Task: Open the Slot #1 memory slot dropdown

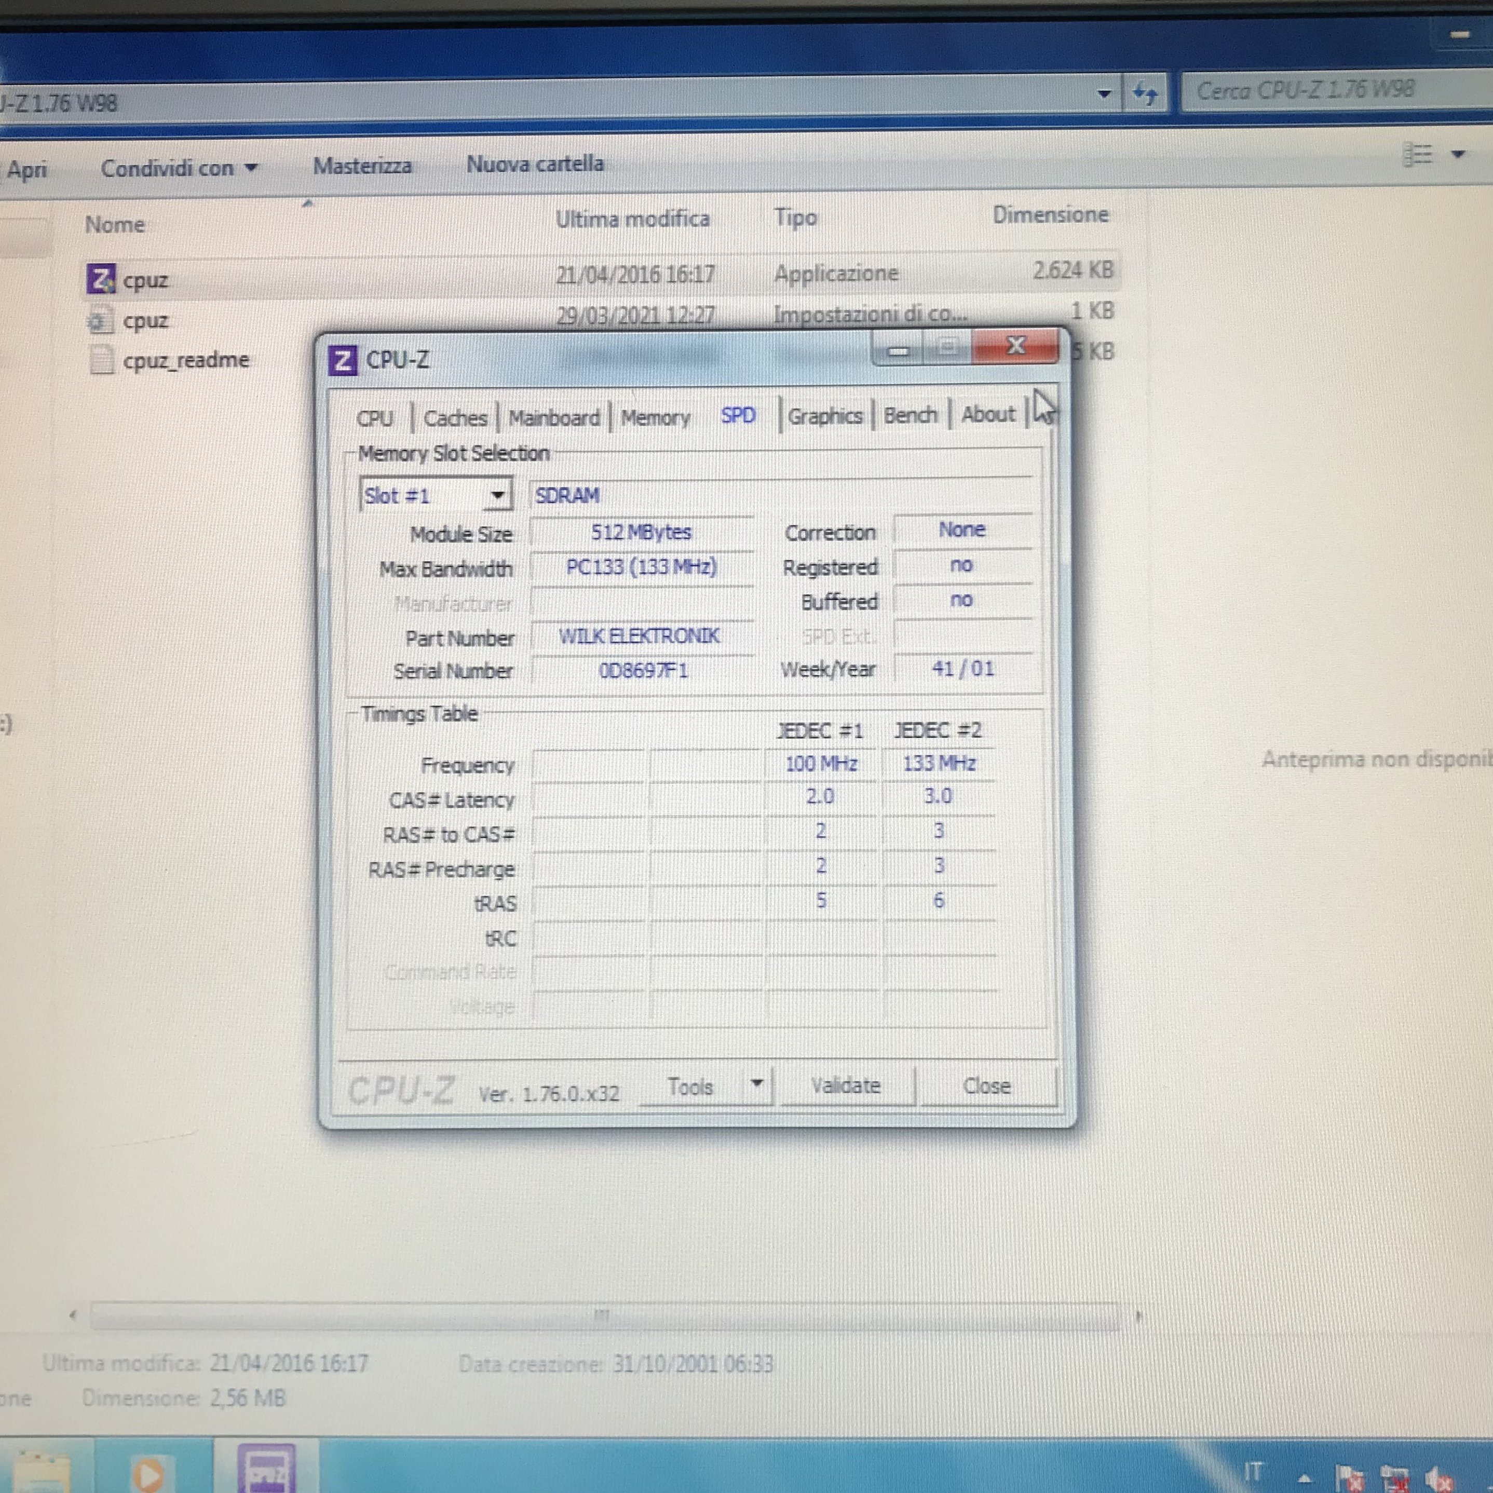Action: click(x=498, y=495)
